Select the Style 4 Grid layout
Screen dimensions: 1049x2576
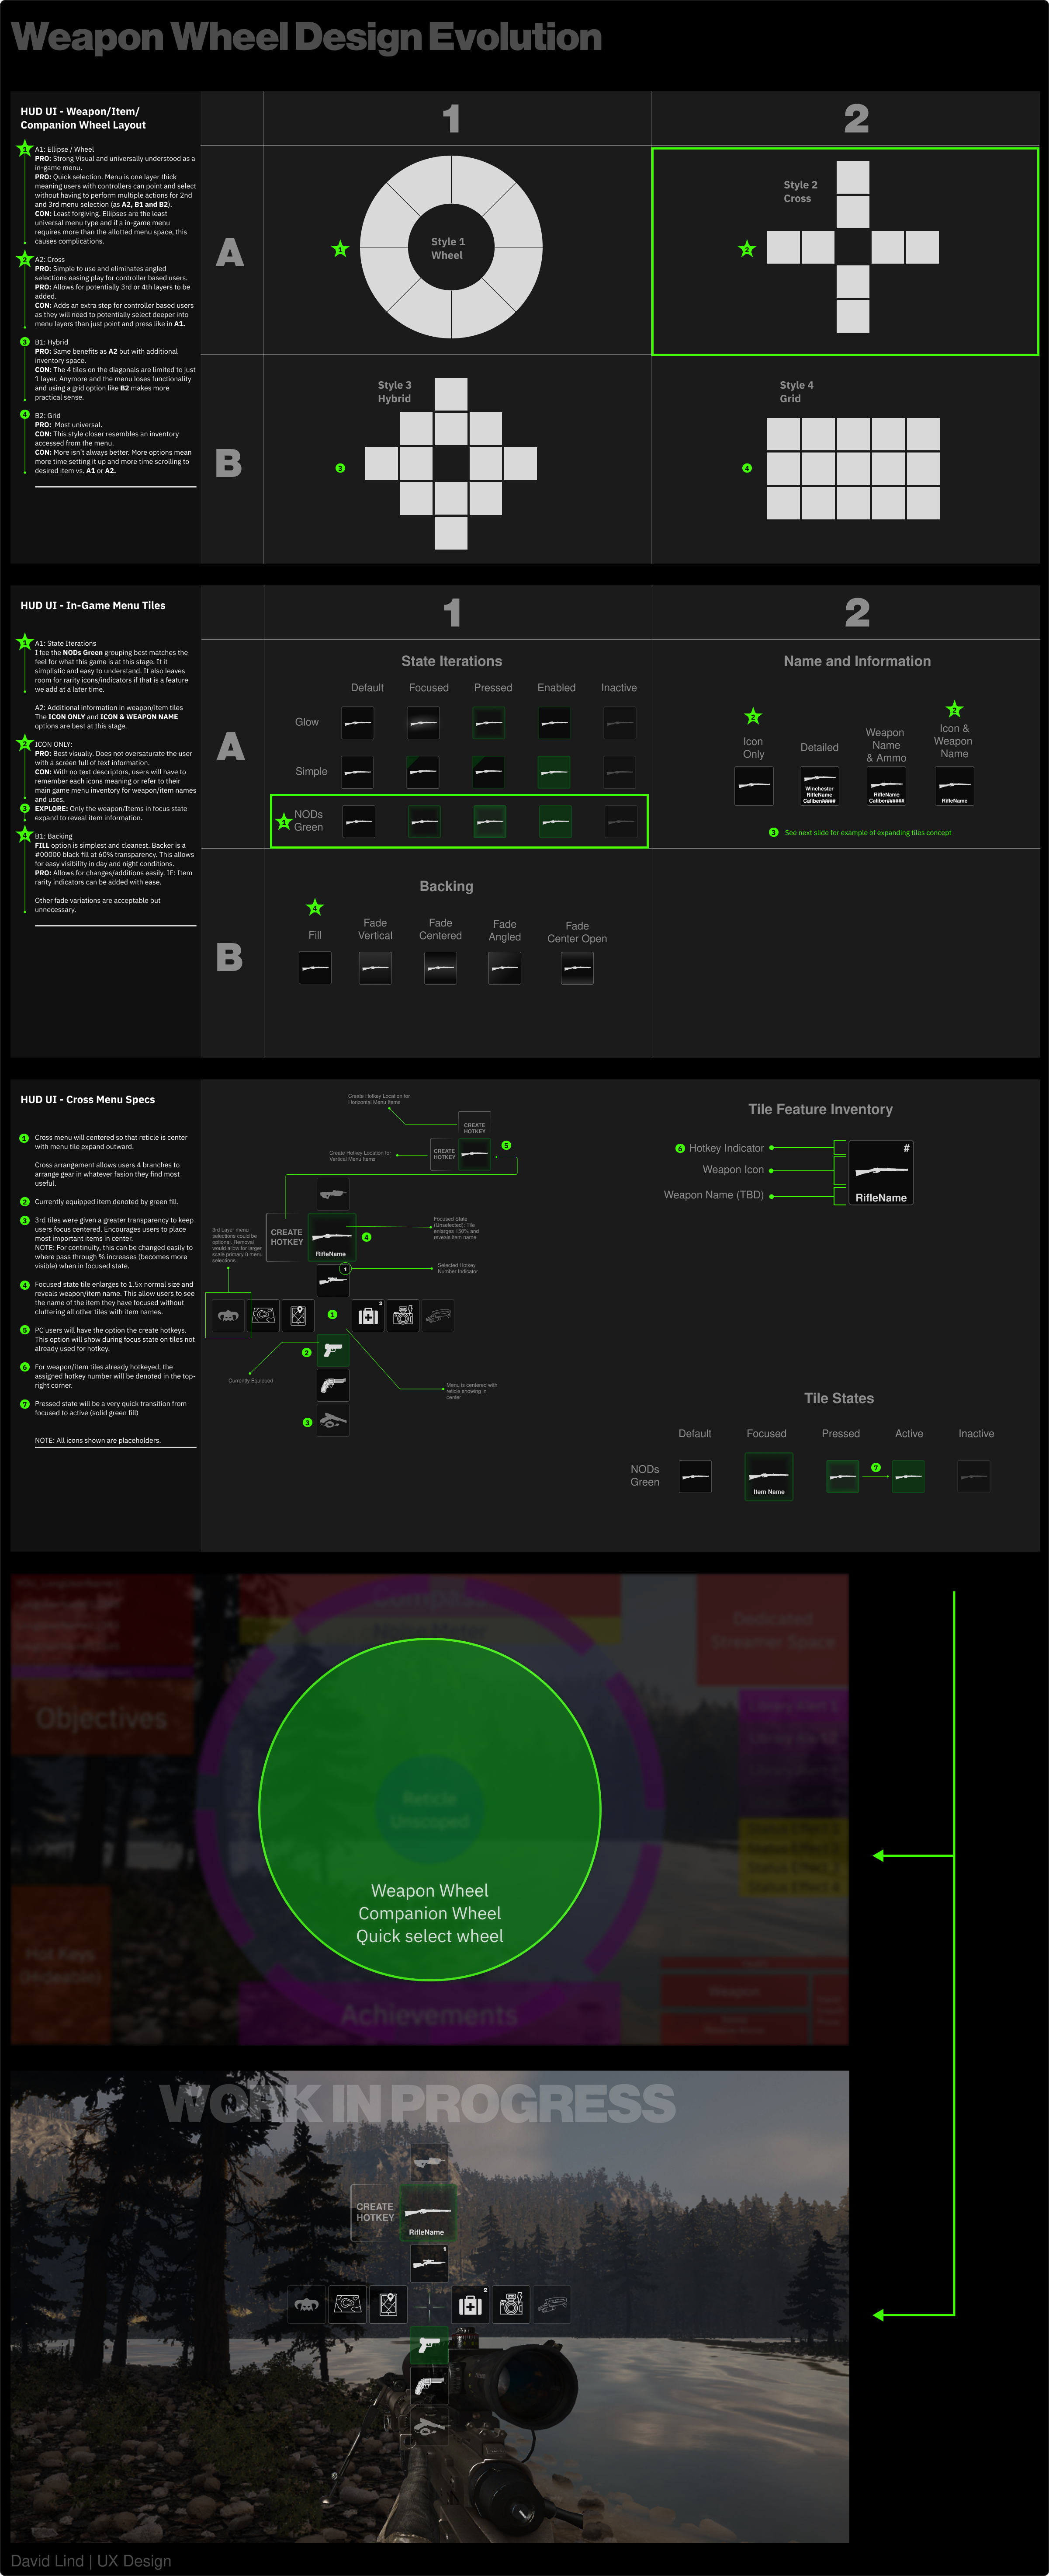pos(852,468)
